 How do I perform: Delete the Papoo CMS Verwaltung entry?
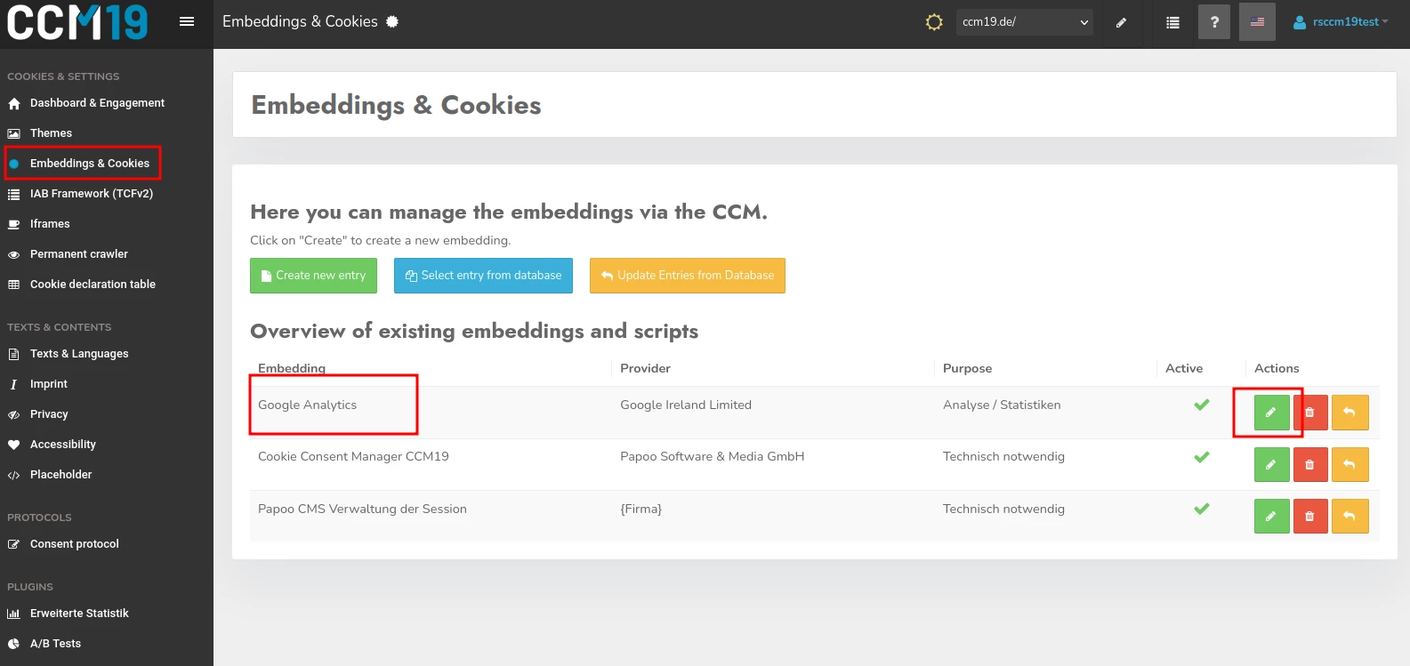pyautogui.click(x=1309, y=517)
